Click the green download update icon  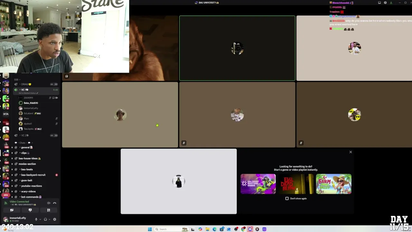(391, 3)
